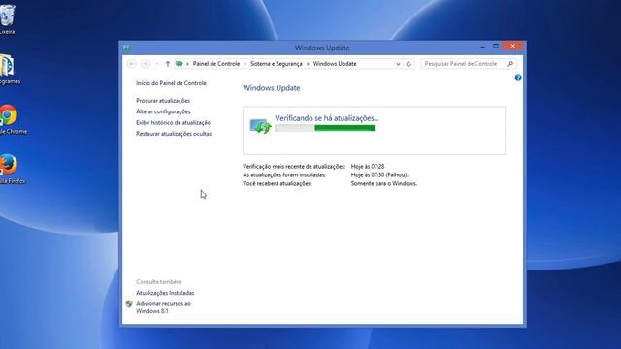Click 'Verificação mais recente de atualizações:' label

click(294, 167)
